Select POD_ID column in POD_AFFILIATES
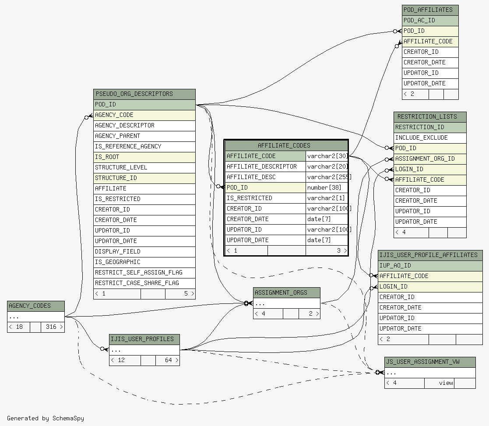 [x=430, y=31]
